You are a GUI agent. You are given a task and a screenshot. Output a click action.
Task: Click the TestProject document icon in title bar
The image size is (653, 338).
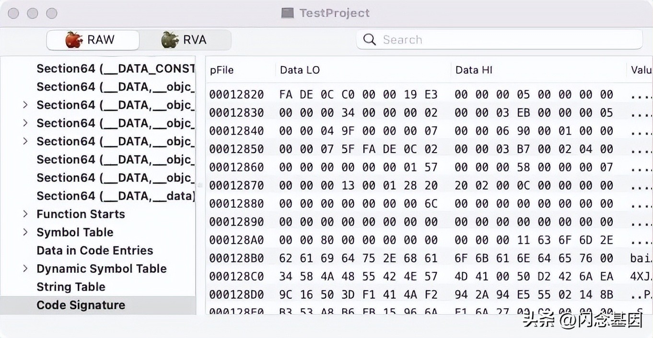(288, 13)
